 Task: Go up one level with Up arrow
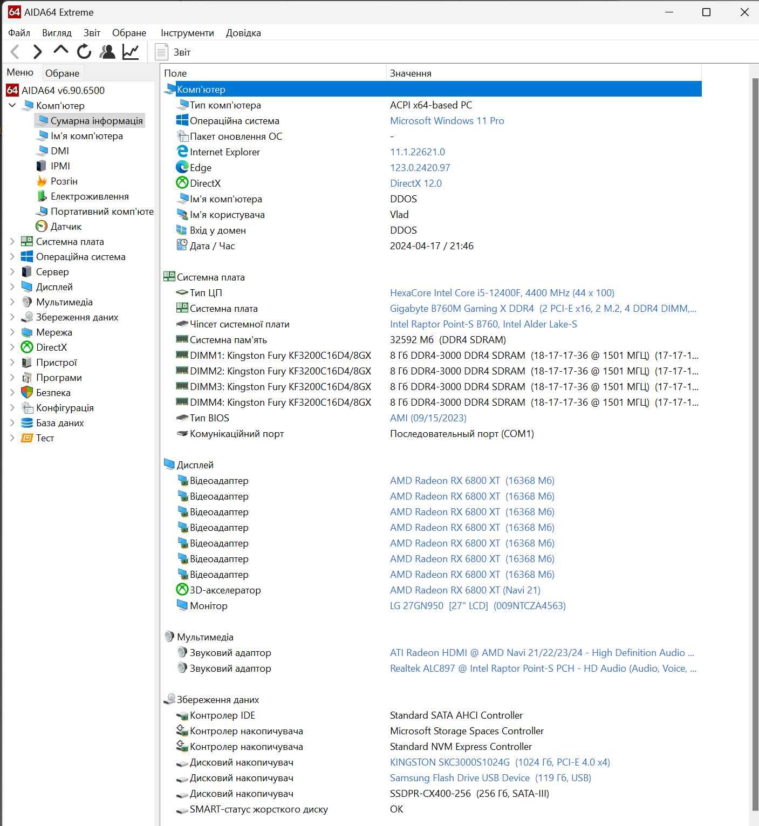pos(60,51)
